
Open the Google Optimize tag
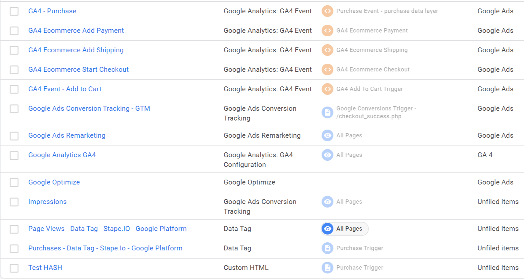pyautogui.click(x=54, y=182)
